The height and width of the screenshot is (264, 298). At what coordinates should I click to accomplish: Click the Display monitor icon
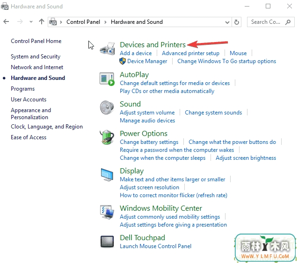click(x=107, y=174)
